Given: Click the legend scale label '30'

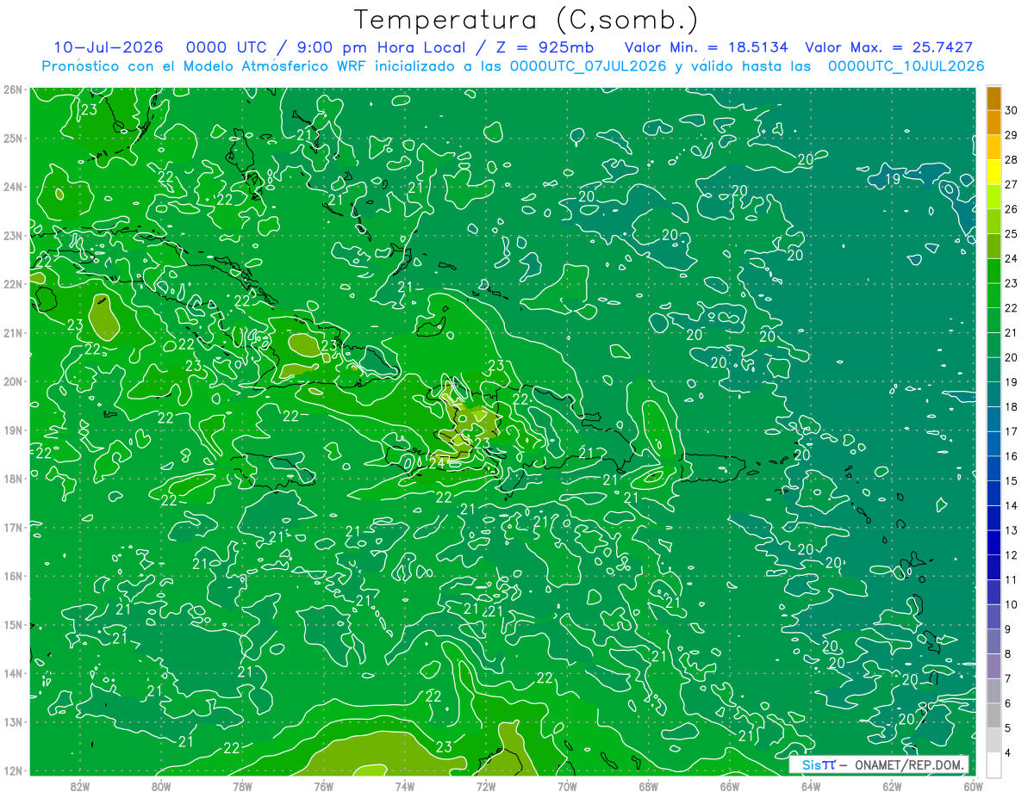Looking at the screenshot, I should (1011, 110).
